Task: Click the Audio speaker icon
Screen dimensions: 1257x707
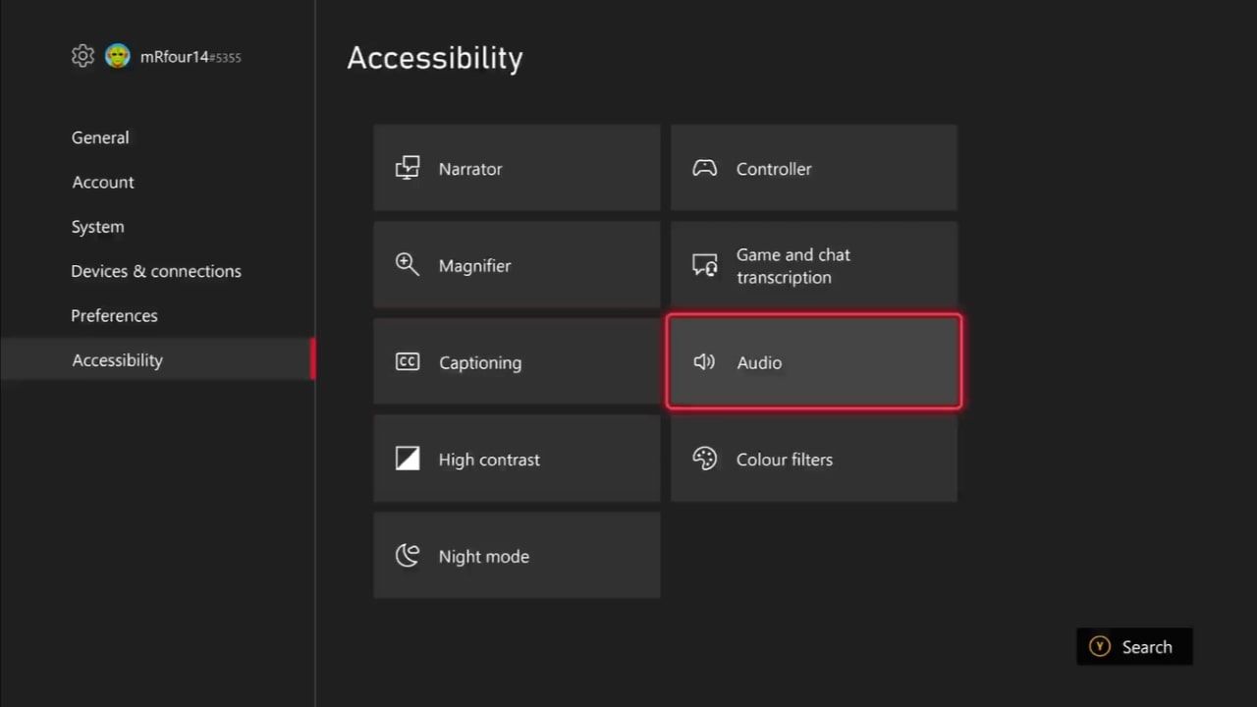Action: [705, 361]
